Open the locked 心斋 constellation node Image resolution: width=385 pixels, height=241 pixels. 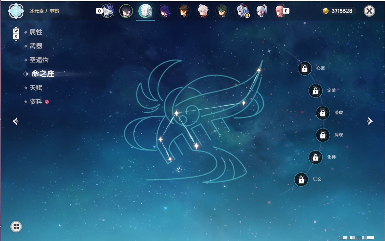click(305, 68)
